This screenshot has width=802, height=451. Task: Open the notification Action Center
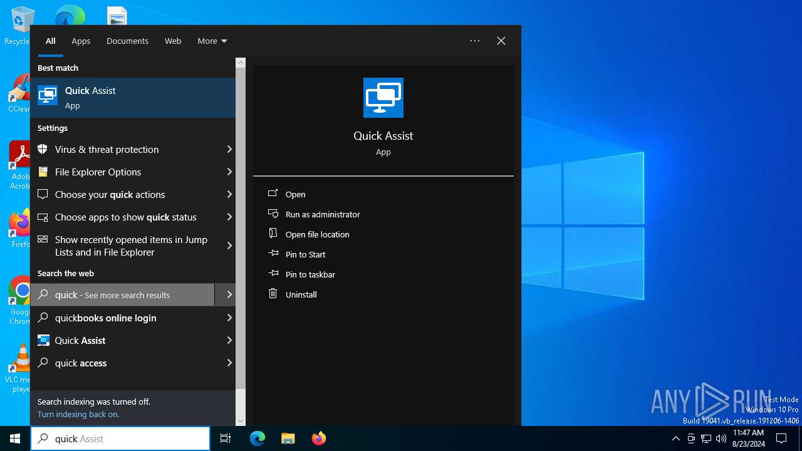click(781, 438)
